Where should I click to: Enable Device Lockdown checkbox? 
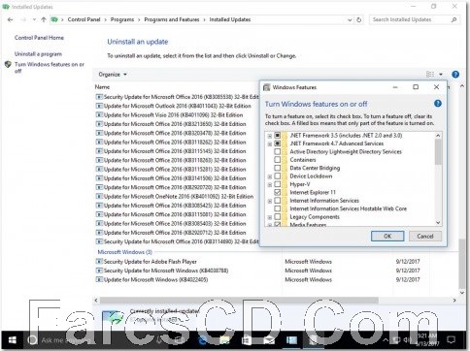coord(278,175)
